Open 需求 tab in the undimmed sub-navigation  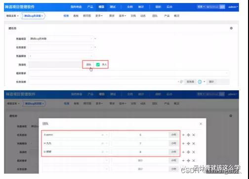tap(112, 16)
